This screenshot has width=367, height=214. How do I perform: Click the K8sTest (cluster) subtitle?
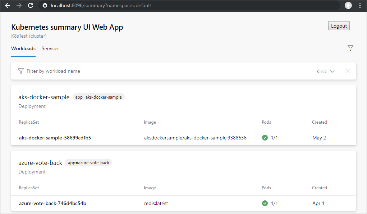coord(29,36)
